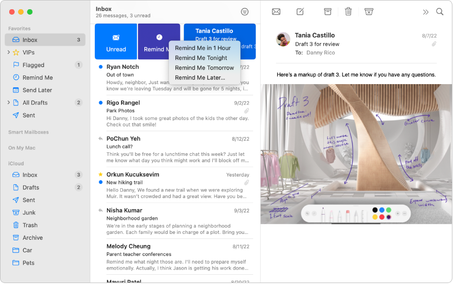The width and height of the screenshot is (453, 284).
Task: Click the Remind Me swipe button
Action: click(159, 41)
